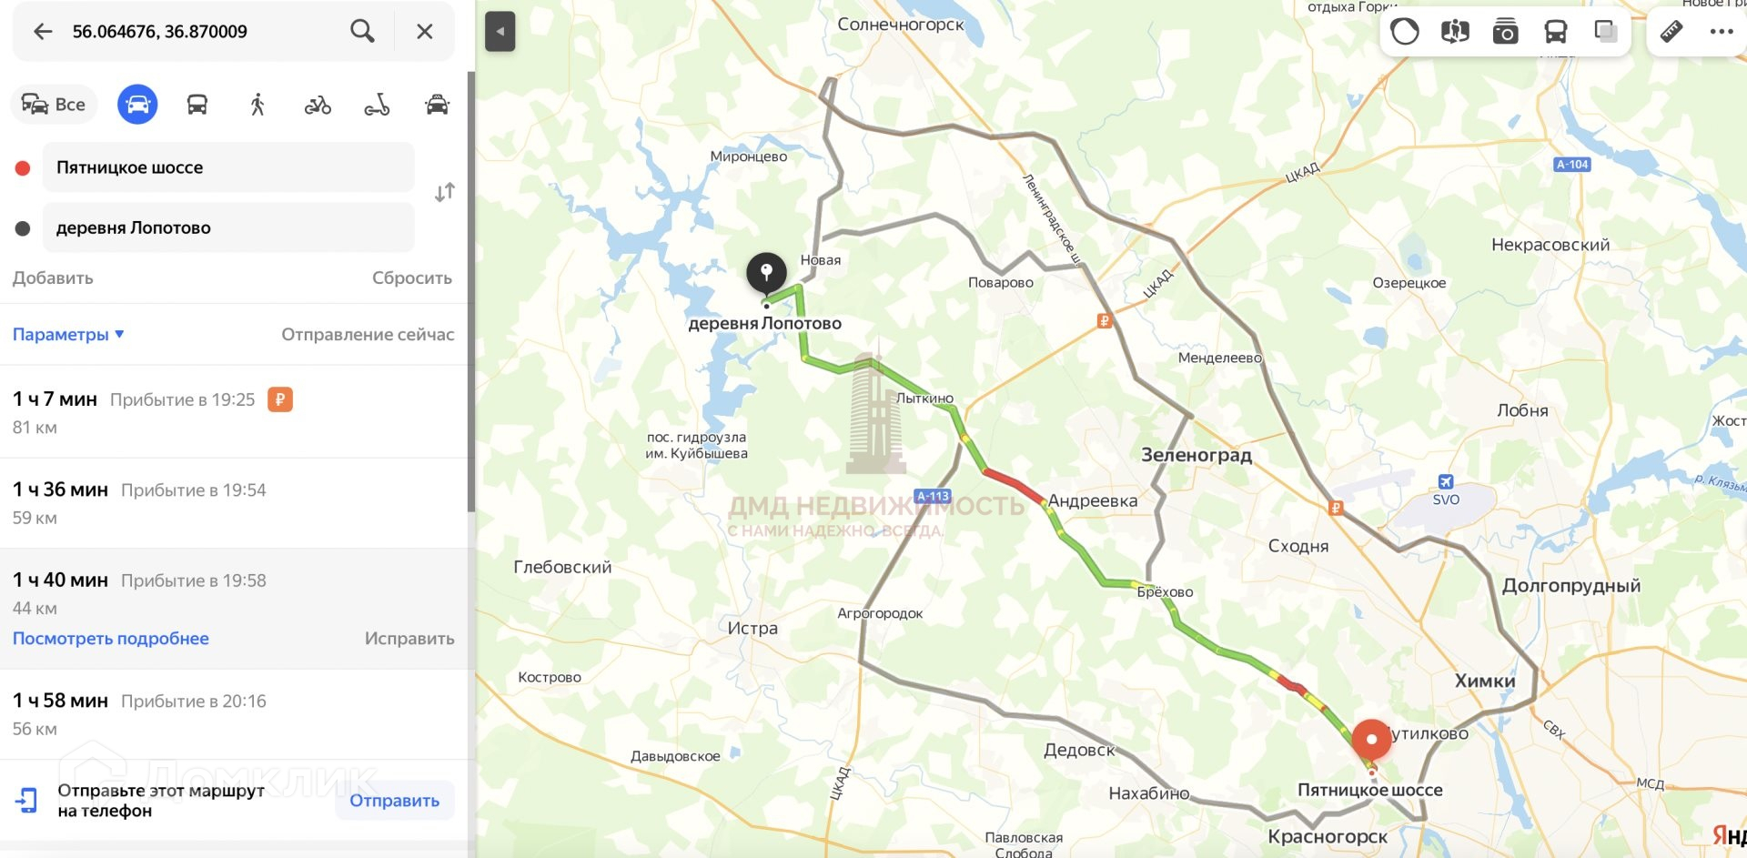This screenshot has width=1747, height=858.
Task: Toggle traffic layer on map
Action: click(1405, 32)
